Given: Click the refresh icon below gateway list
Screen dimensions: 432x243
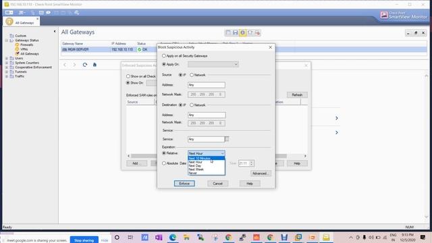Looking at the screenshot, I should [85, 65].
